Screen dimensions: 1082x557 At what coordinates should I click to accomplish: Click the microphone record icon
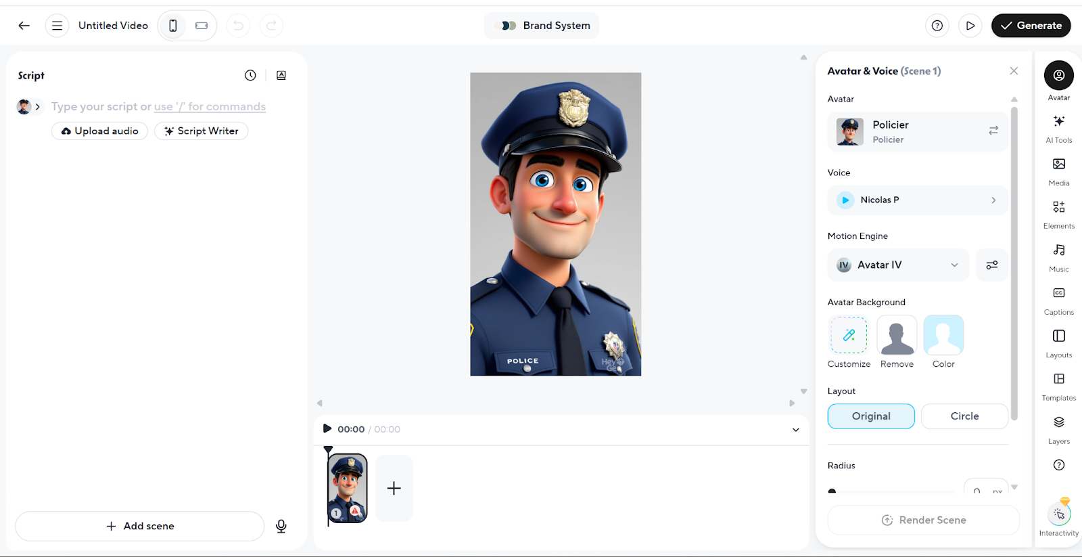pos(281,526)
